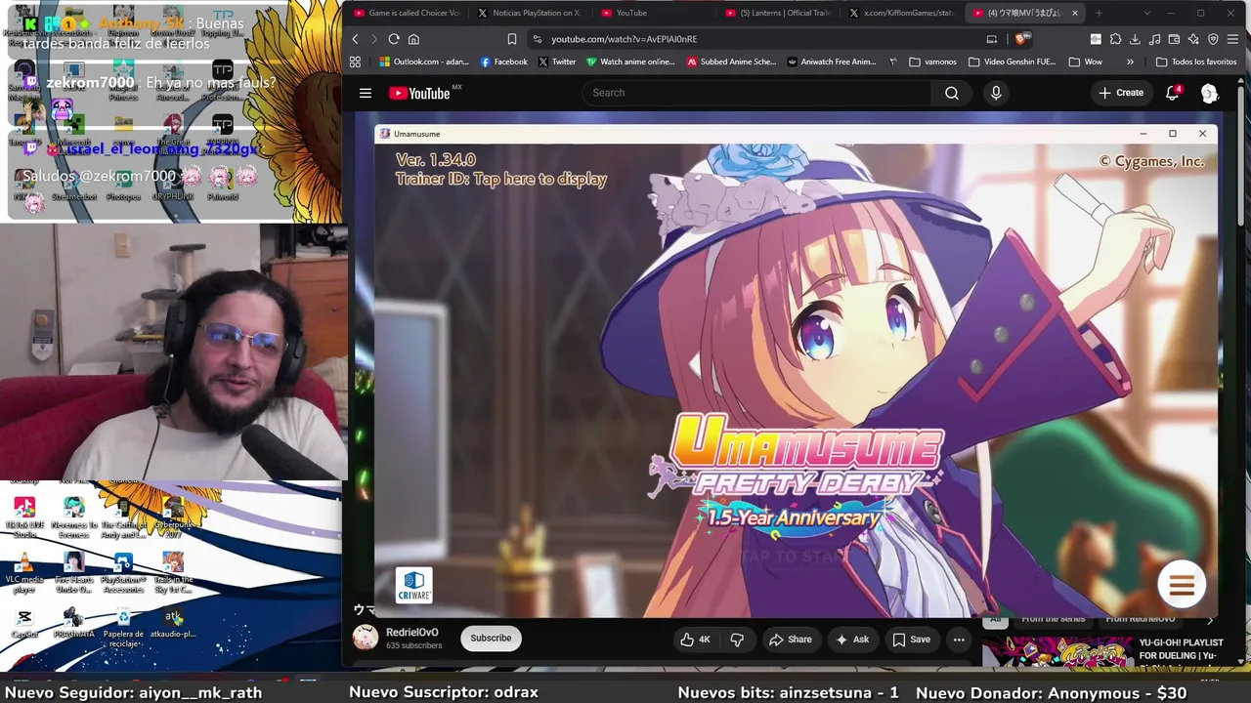Open more actions for the video
The height and width of the screenshot is (703, 1251).
(x=959, y=640)
